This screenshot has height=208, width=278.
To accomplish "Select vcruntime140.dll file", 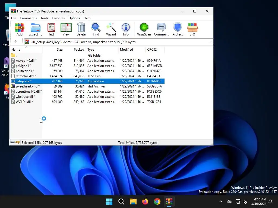I will coord(29,91).
